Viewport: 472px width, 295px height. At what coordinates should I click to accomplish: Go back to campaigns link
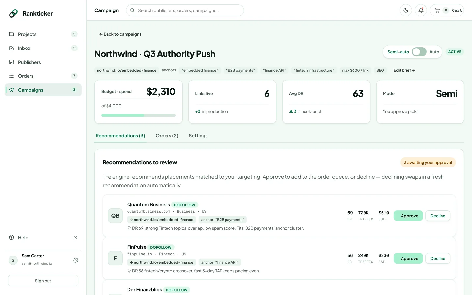click(120, 34)
